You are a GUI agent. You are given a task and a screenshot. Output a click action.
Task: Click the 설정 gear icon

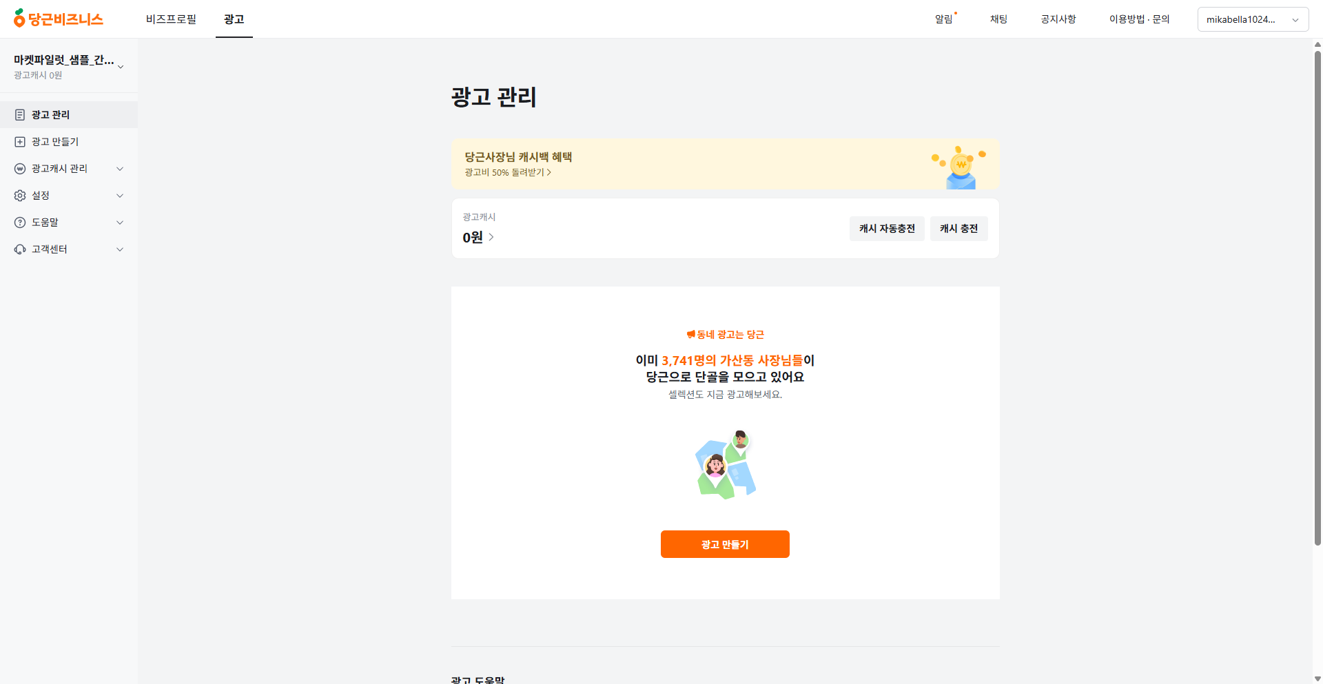[x=20, y=196]
